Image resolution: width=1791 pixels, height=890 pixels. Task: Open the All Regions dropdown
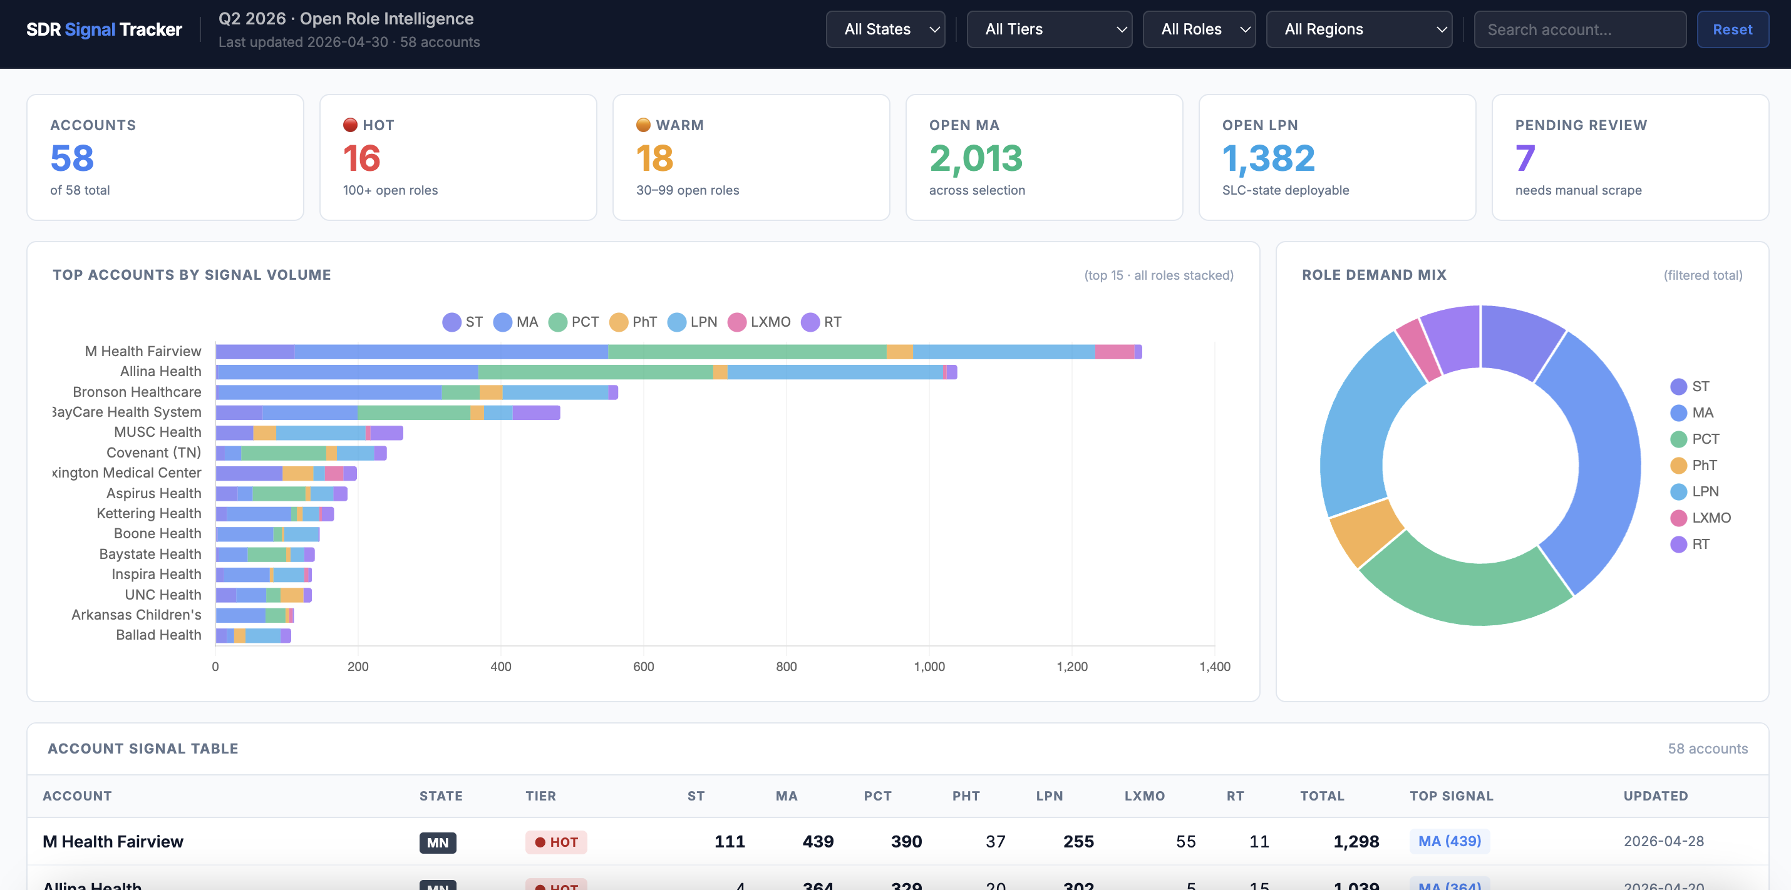click(1358, 29)
